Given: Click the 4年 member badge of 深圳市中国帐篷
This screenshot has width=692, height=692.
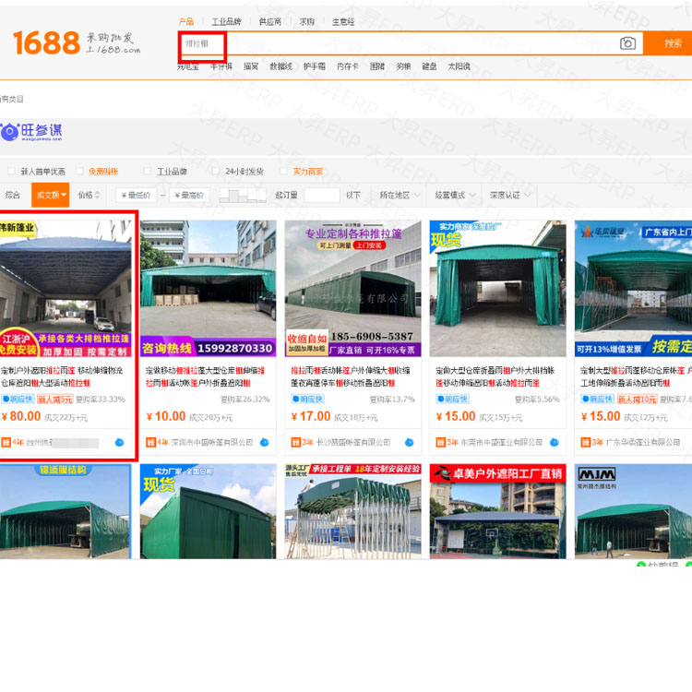Looking at the screenshot, I should coord(157,442).
